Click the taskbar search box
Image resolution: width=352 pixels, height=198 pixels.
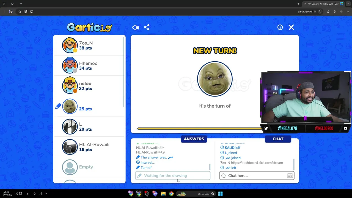tap(196, 194)
